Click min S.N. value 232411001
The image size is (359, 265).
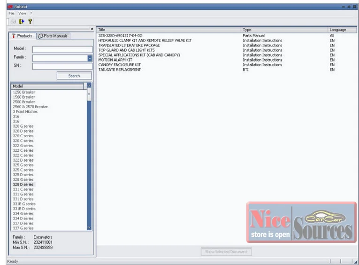(43, 242)
